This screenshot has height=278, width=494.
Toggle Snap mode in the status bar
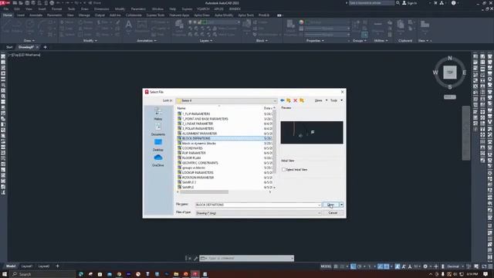coord(342,266)
